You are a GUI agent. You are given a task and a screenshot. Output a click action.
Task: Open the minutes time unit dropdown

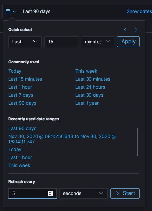pyautogui.click(x=98, y=42)
